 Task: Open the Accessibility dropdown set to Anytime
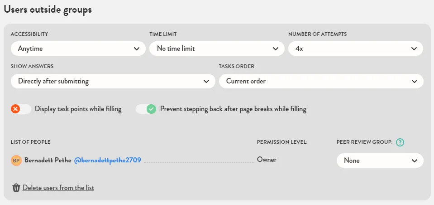78,49
